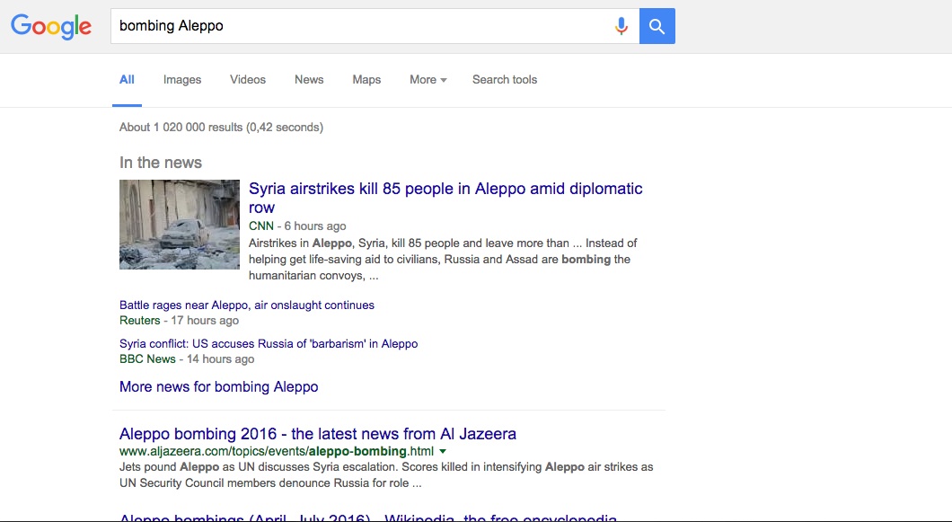Click the letter G in the Google logo
The image size is (952, 522).
point(20,26)
